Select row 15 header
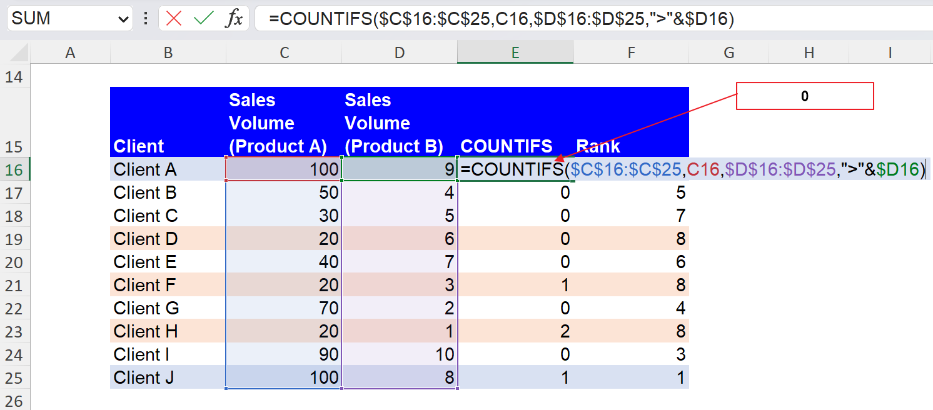 coord(15,122)
